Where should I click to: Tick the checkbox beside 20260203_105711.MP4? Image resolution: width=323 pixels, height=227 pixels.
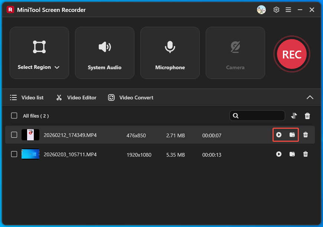[14, 154]
